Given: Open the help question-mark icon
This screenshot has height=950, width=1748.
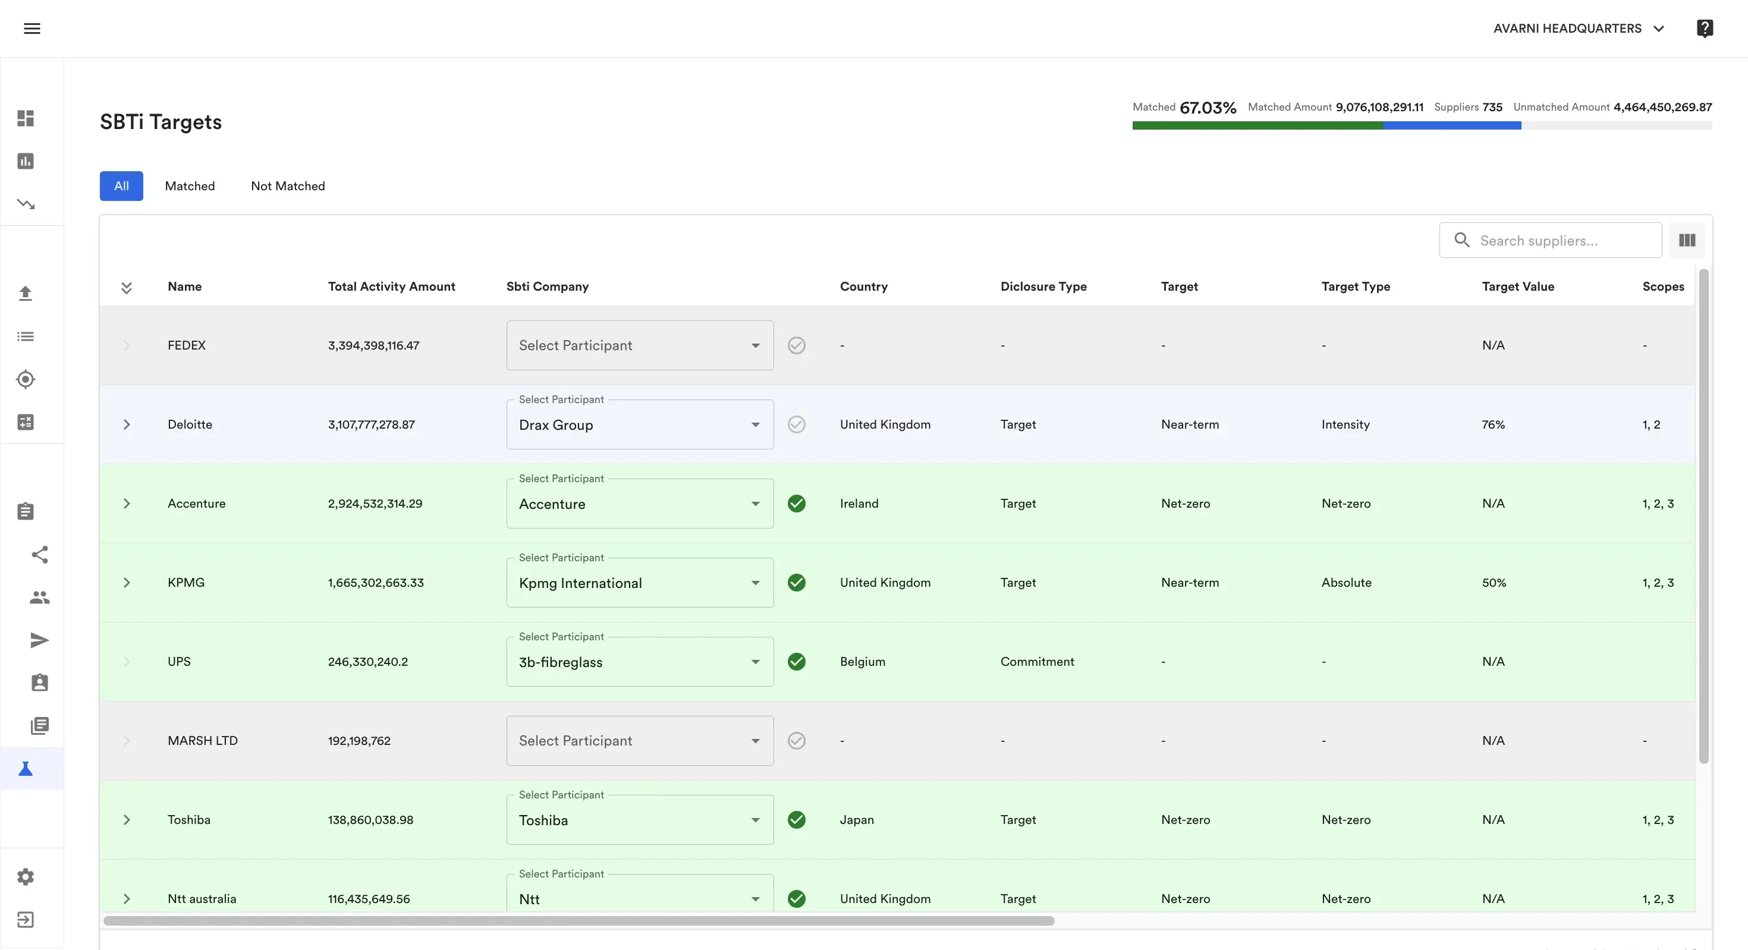Looking at the screenshot, I should pos(1705,29).
